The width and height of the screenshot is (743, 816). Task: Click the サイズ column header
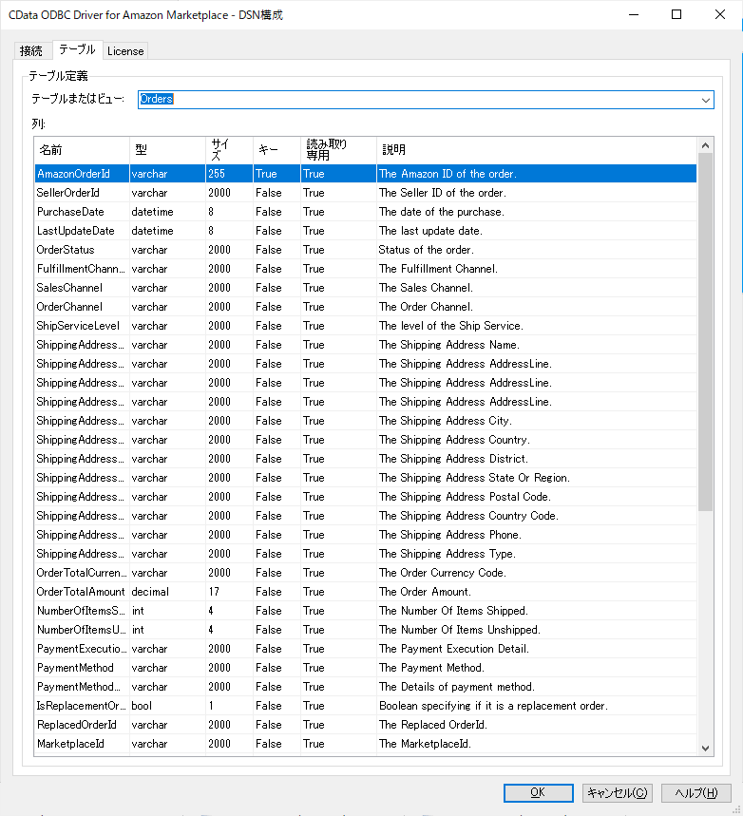click(230, 150)
